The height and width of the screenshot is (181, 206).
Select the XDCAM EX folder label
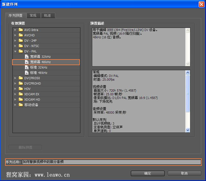tap(32, 94)
